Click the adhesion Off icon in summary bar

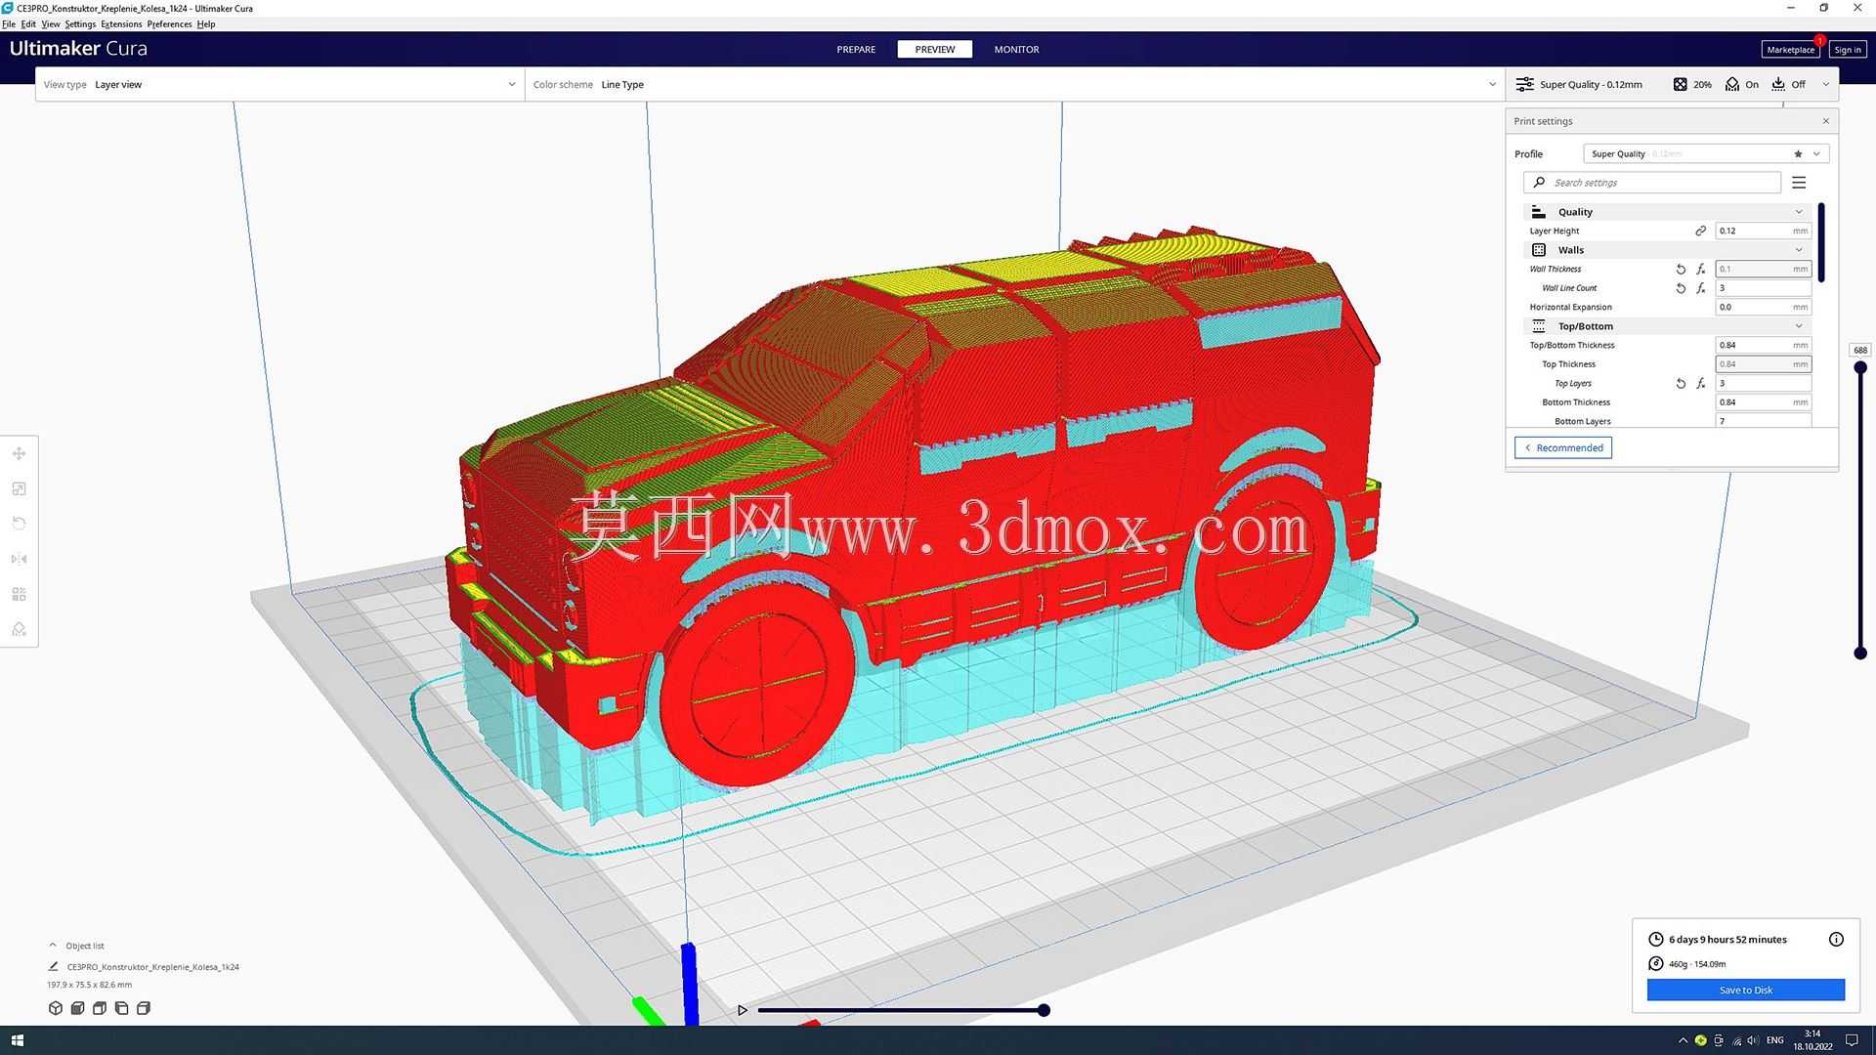1778,84
